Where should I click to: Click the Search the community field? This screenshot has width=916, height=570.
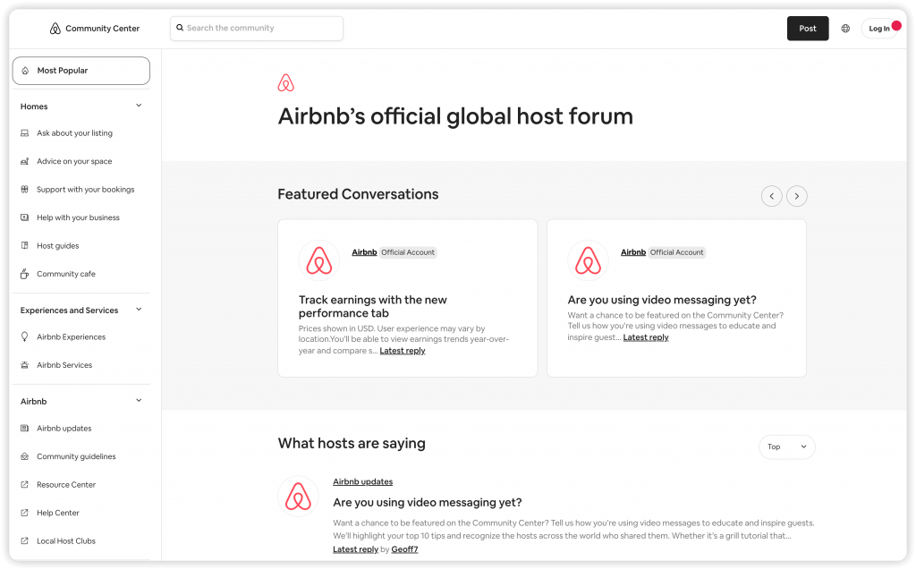coord(257,29)
